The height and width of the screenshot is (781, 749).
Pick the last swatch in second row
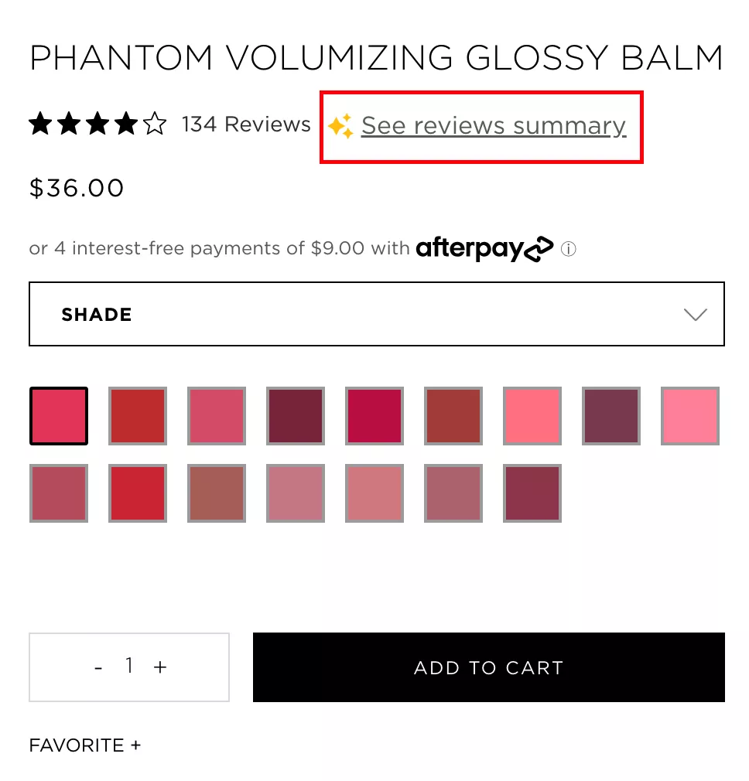[532, 493]
